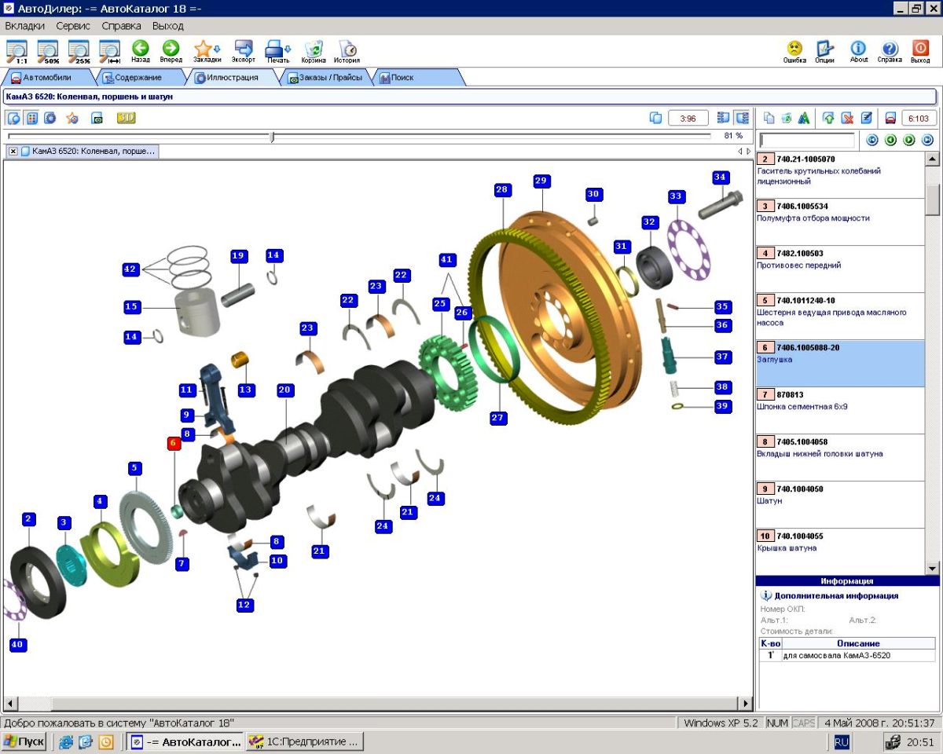Open the Опции settings icon
943x754 pixels.
pyautogui.click(x=824, y=52)
